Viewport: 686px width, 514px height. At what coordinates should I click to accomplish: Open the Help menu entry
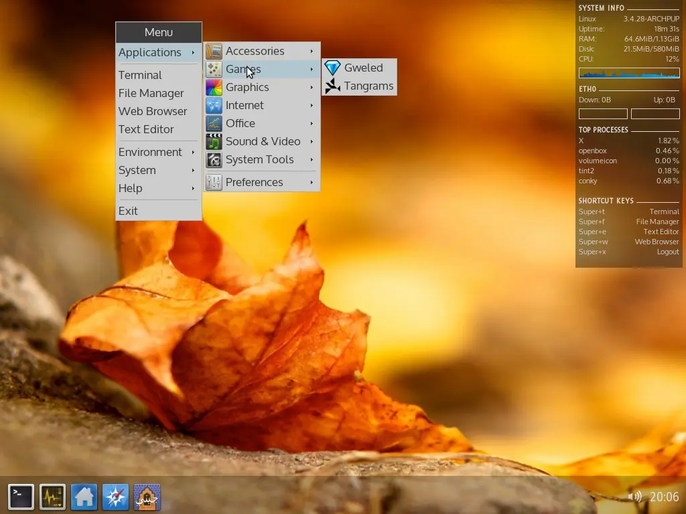(158, 188)
